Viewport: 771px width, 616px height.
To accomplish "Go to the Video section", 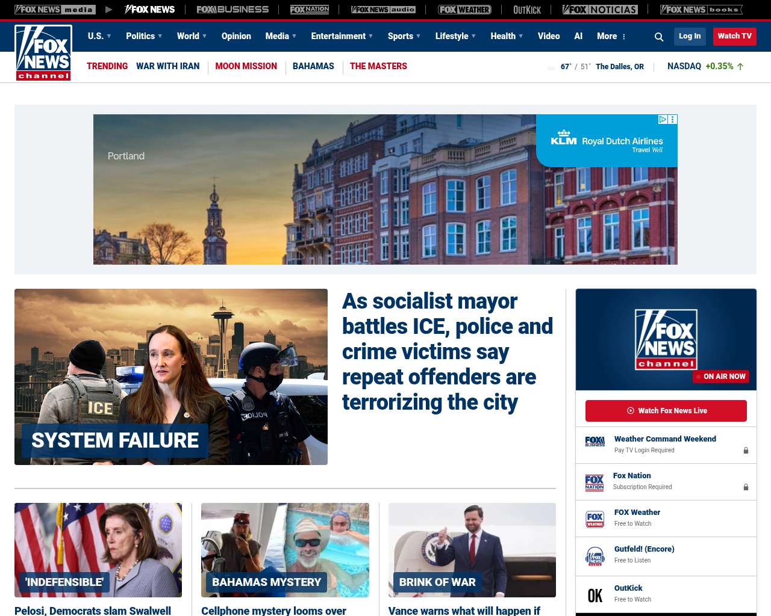I will 549,36.
